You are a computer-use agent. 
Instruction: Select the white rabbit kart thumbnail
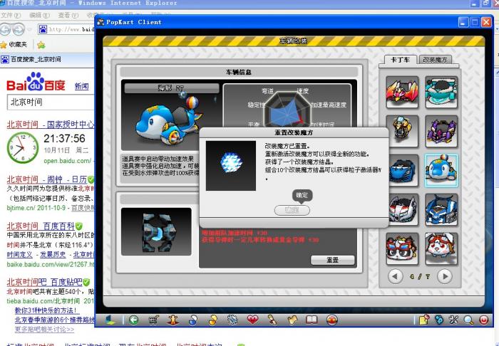point(441,248)
